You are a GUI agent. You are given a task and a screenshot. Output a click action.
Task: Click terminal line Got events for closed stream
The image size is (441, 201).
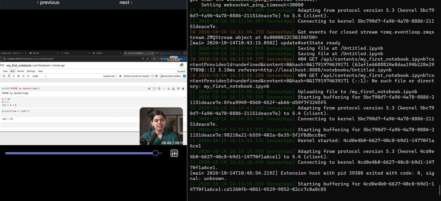312,35
